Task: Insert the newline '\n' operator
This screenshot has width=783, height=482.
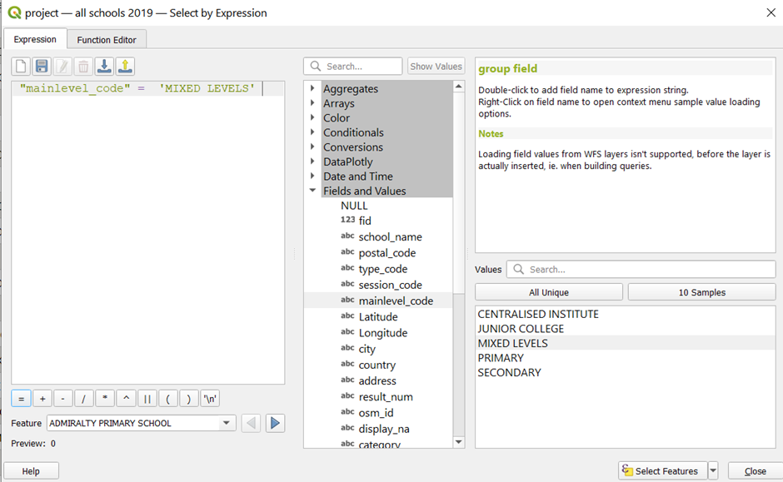Action: [x=211, y=398]
